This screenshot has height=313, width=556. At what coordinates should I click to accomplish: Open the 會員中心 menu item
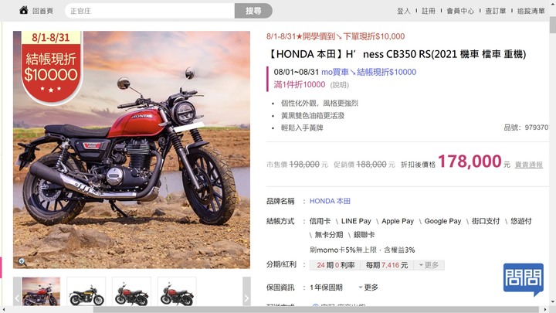click(460, 11)
